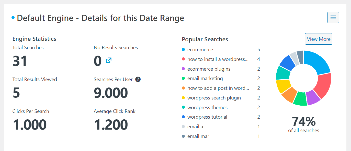This screenshot has height=151, width=351.
Task: Open the No Results Searches external link icon
Action: point(109,60)
